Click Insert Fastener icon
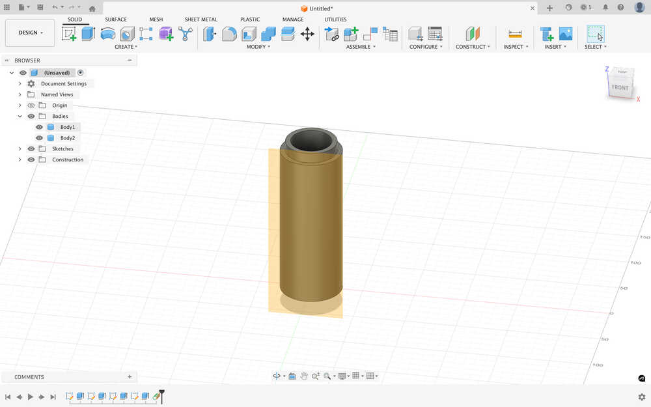The height and width of the screenshot is (407, 651). [546, 34]
